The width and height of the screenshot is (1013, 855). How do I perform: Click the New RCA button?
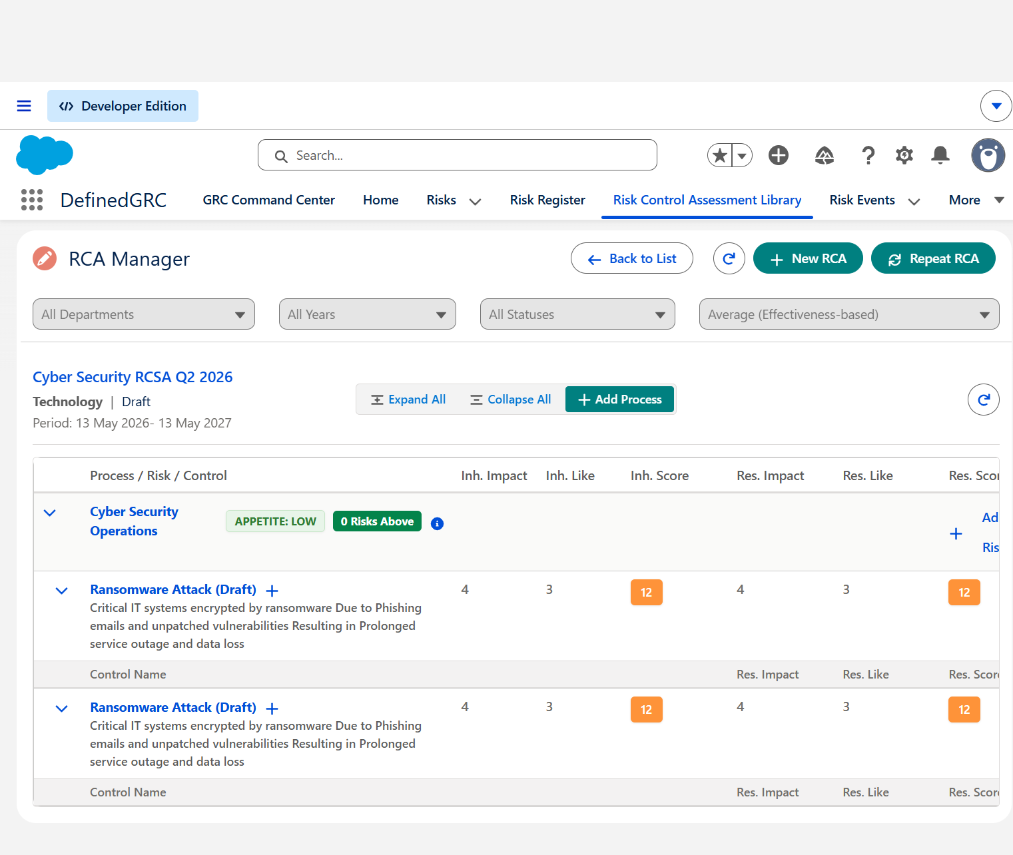pyautogui.click(x=808, y=258)
